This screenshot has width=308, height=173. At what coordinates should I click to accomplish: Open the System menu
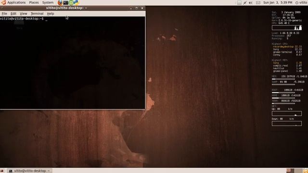(x=48, y=2)
